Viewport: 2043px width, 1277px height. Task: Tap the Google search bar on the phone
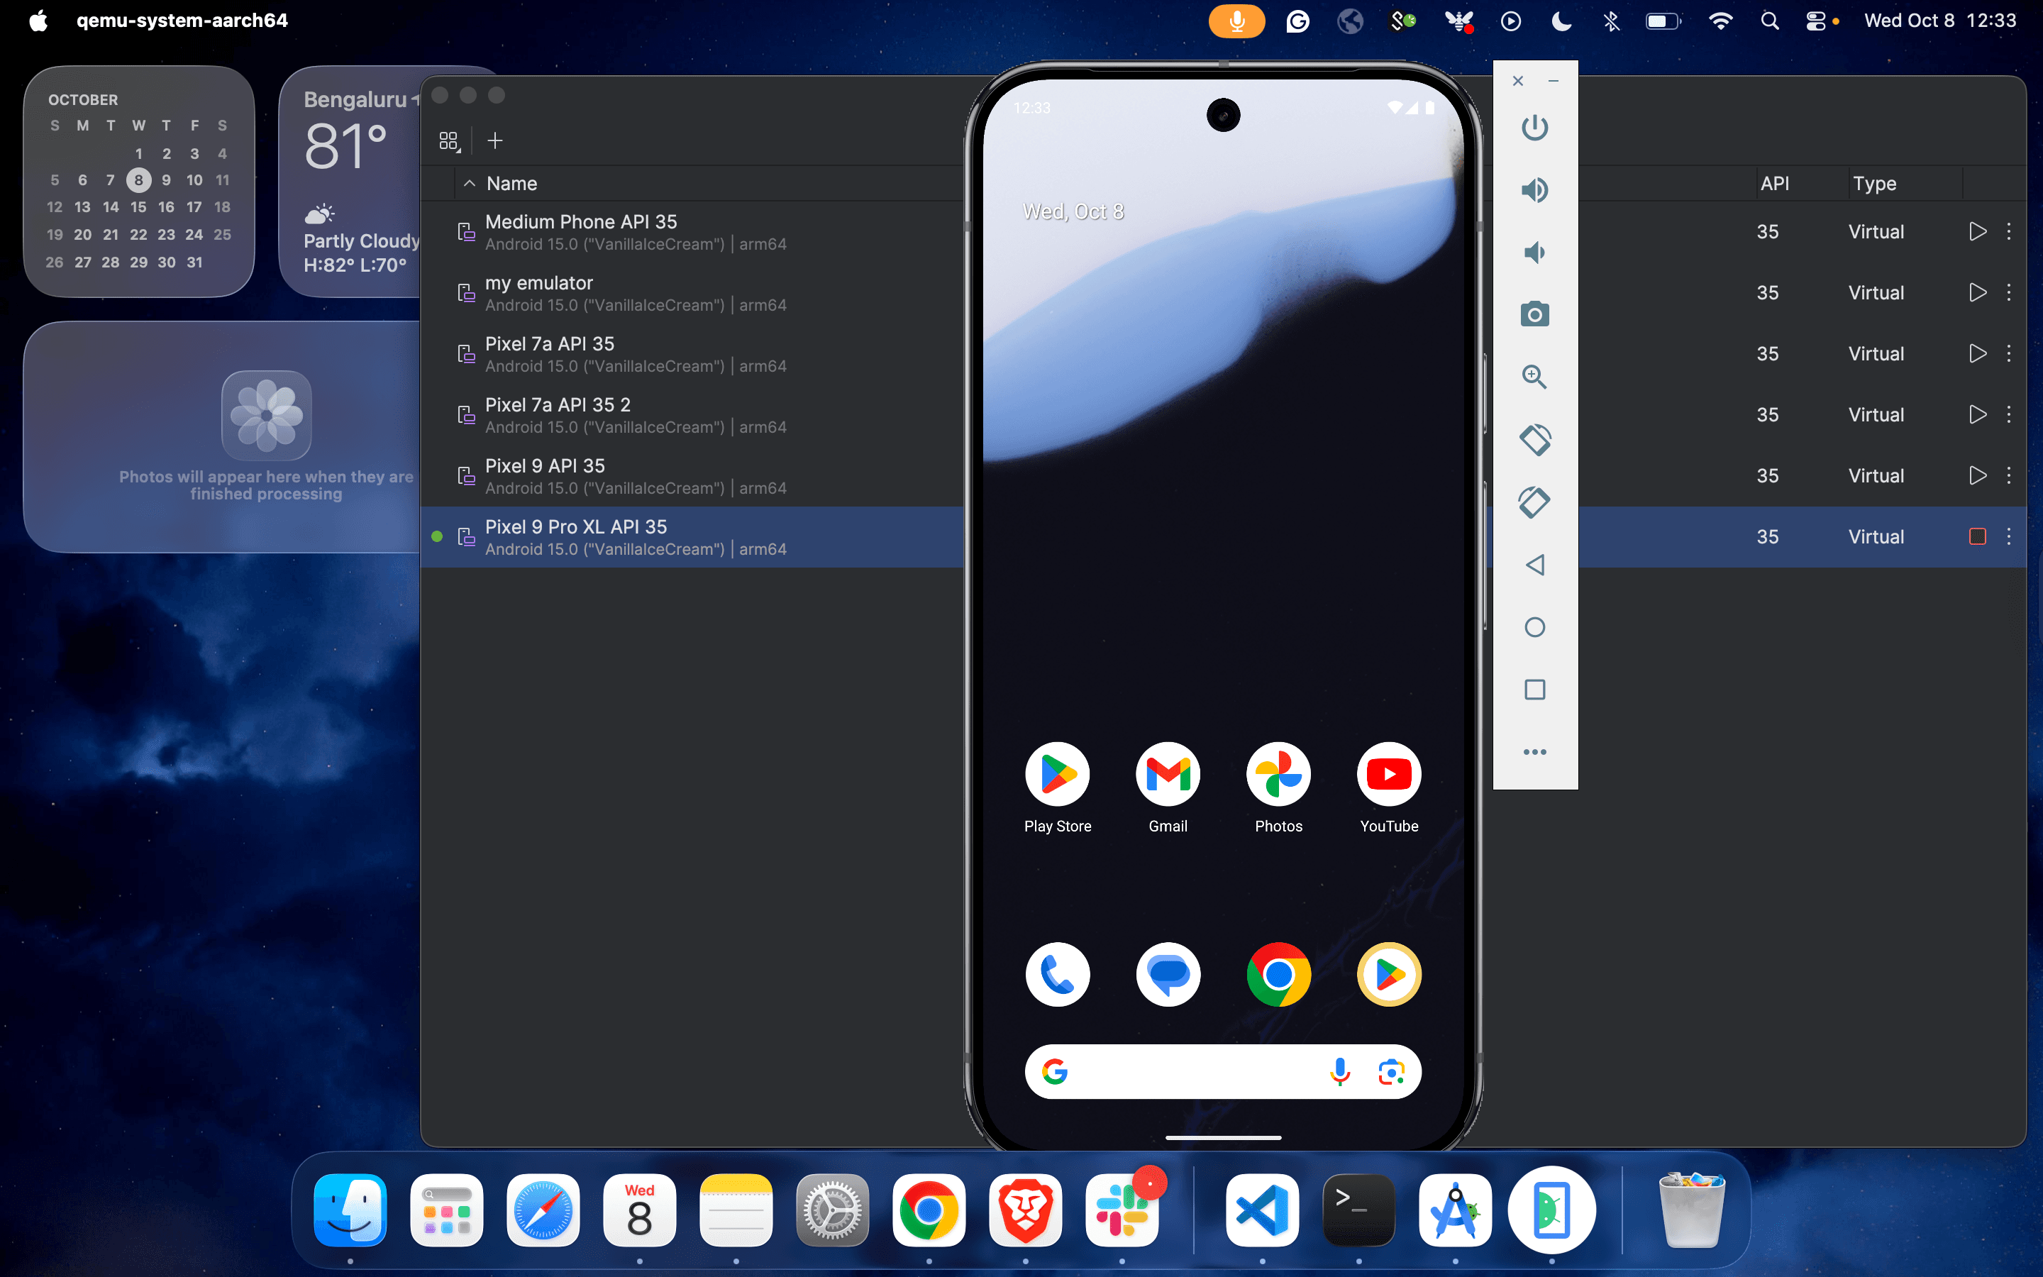[1190, 1072]
